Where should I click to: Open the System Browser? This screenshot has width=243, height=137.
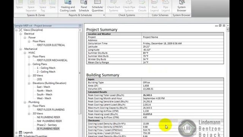coord(181,6)
